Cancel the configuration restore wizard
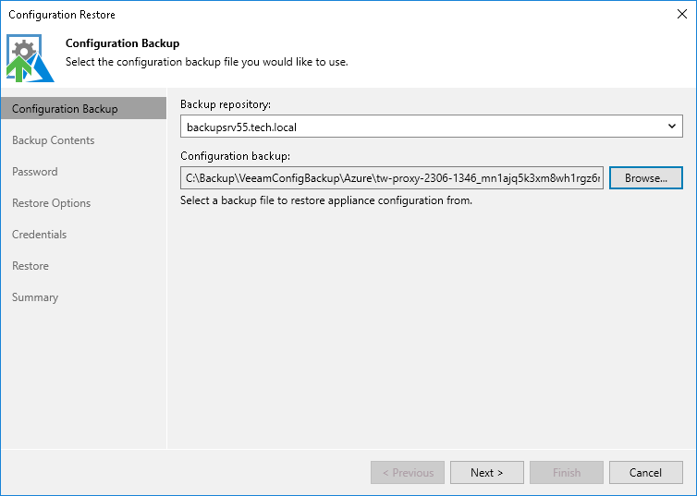 pyautogui.click(x=645, y=473)
